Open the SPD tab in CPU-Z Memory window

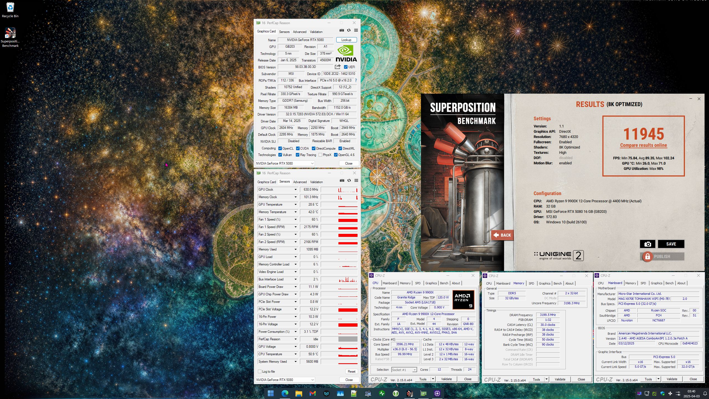(x=531, y=283)
